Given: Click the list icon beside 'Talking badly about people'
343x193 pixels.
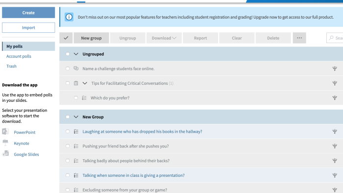Looking at the screenshot, I should pos(76,161).
